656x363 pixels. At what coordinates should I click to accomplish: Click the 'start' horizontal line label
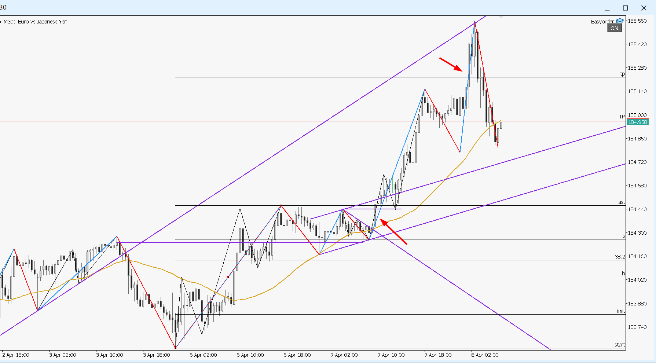point(620,345)
